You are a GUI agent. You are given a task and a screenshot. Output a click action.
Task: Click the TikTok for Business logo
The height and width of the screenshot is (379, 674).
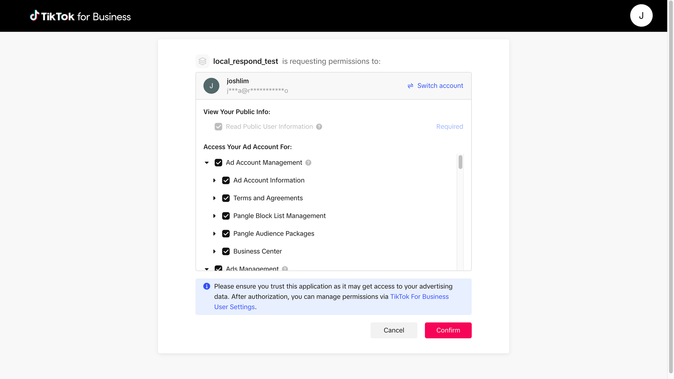pos(80,16)
